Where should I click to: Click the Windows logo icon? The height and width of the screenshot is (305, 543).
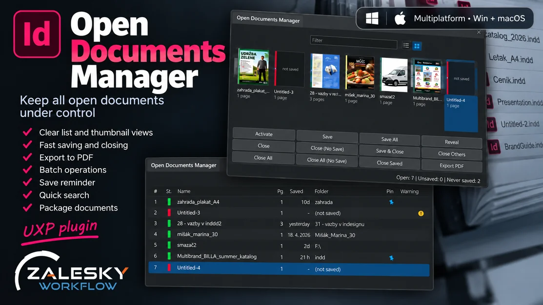point(372,19)
